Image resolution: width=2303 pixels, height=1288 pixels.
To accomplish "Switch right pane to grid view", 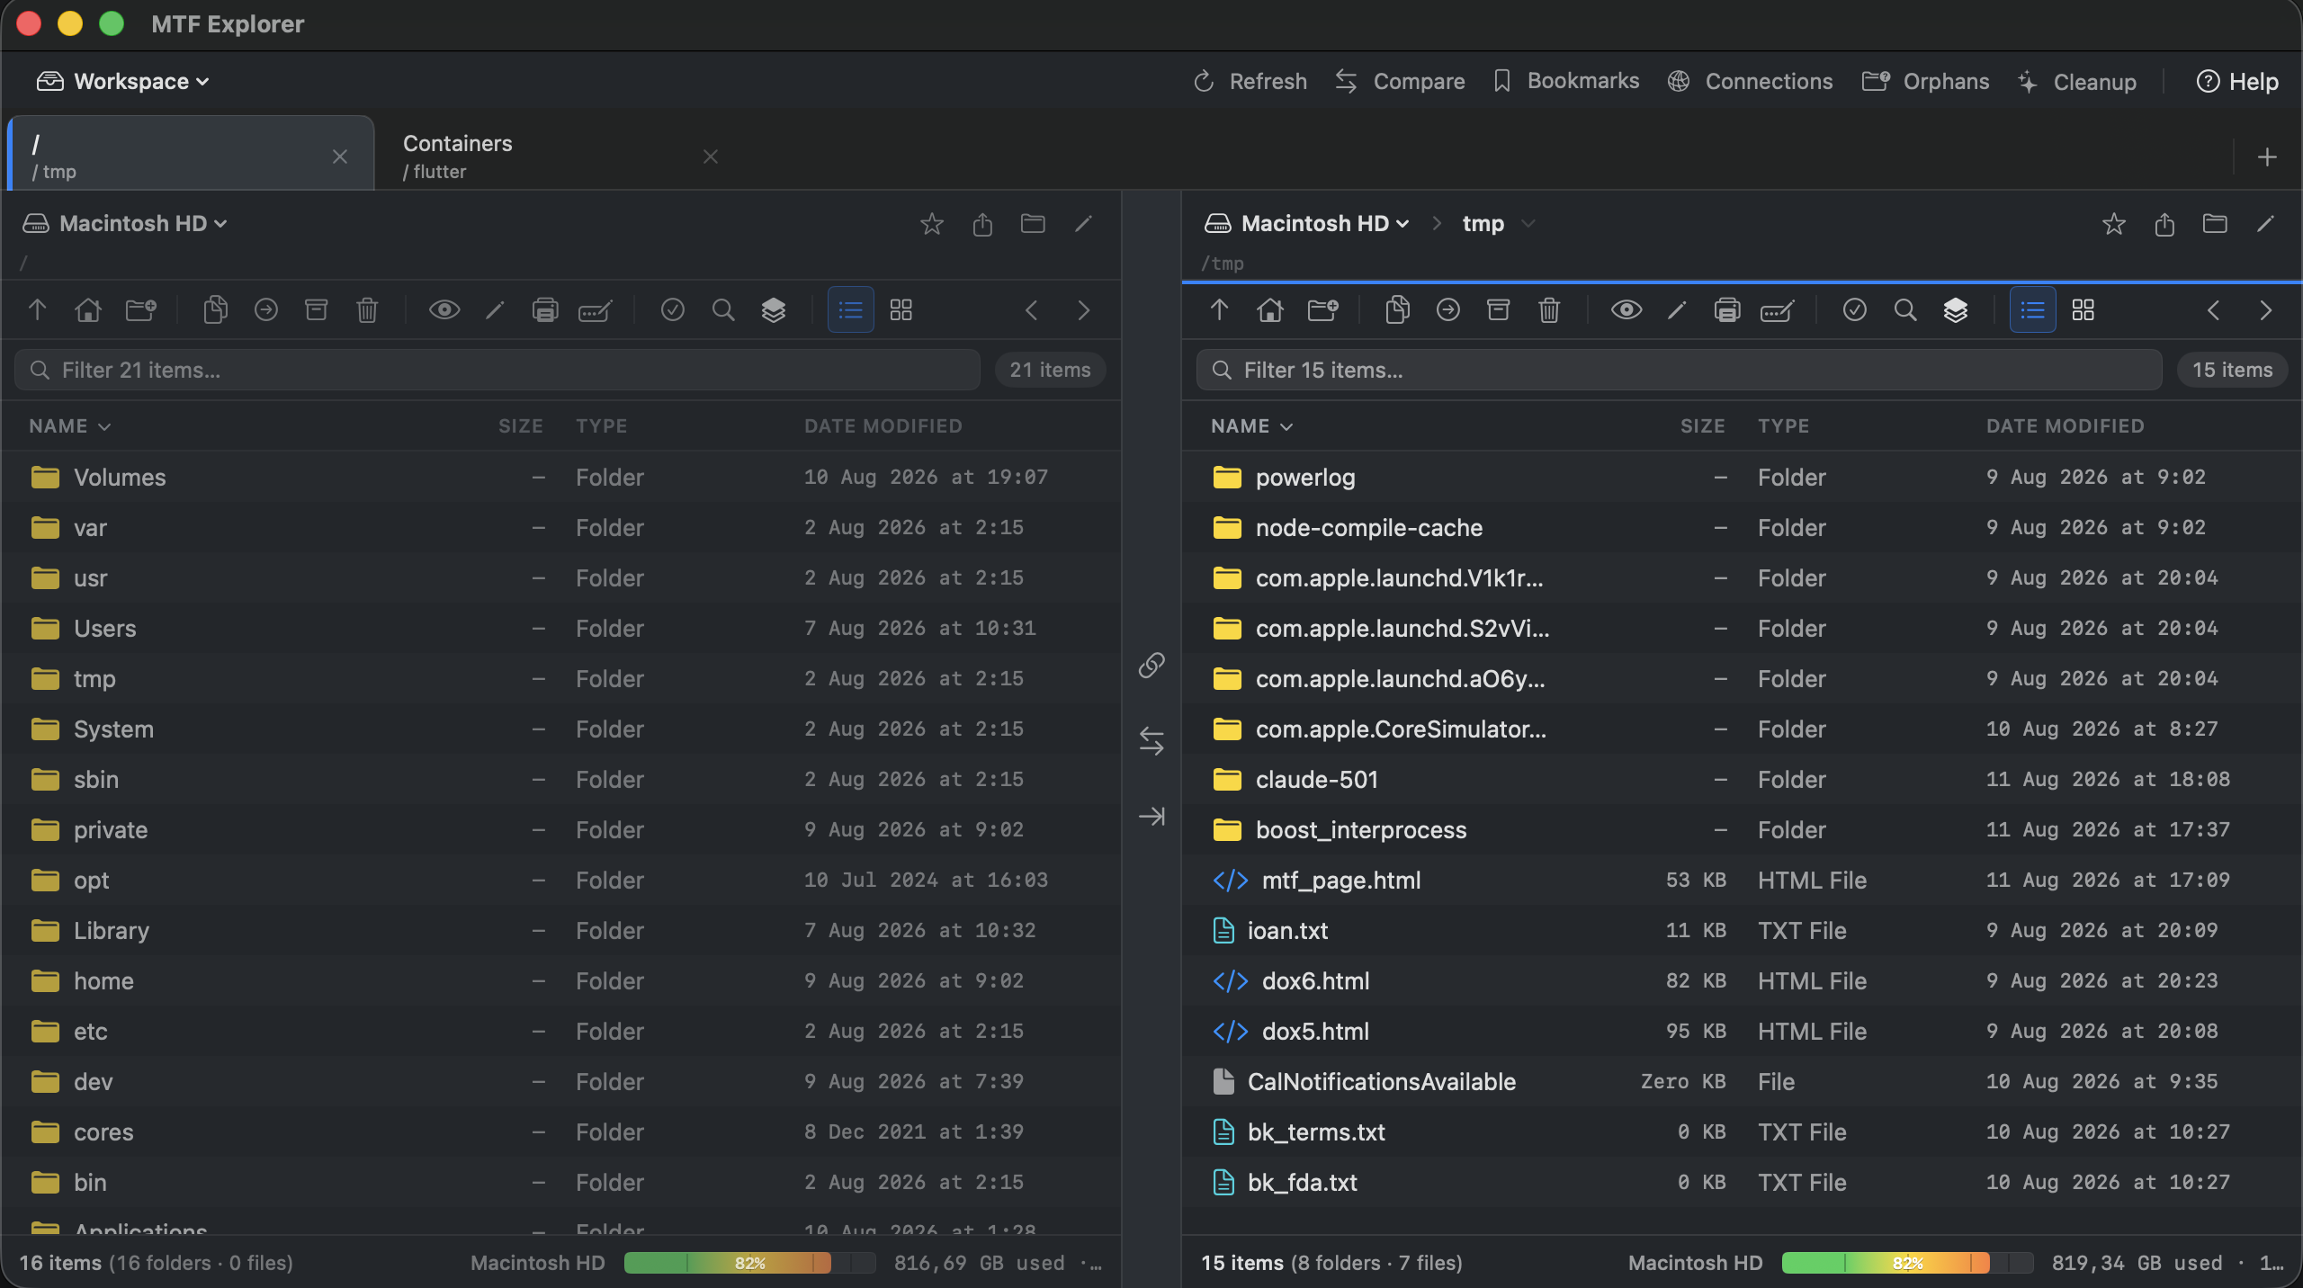I will pyautogui.click(x=2083, y=310).
